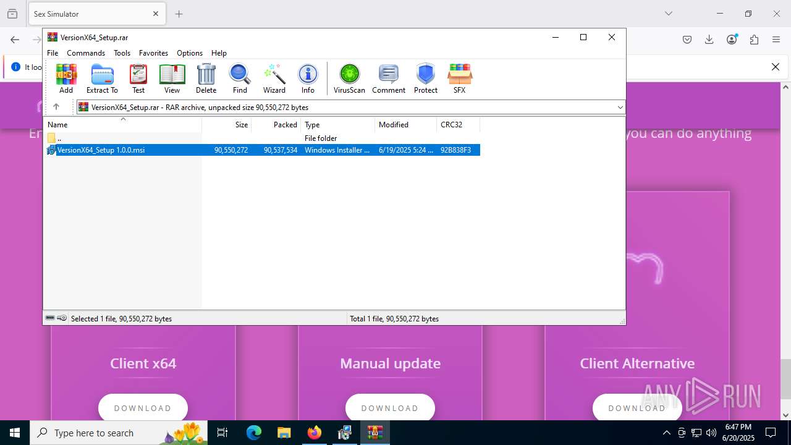Image resolution: width=791 pixels, height=445 pixels.
Task: Create an SFX archive
Action: pos(459,78)
